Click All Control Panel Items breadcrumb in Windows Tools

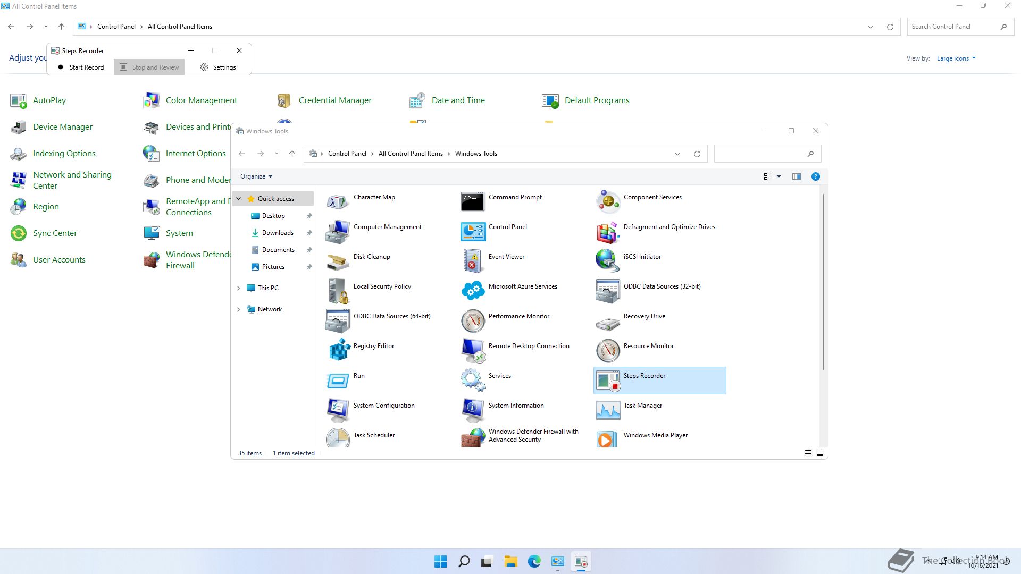[x=411, y=154]
